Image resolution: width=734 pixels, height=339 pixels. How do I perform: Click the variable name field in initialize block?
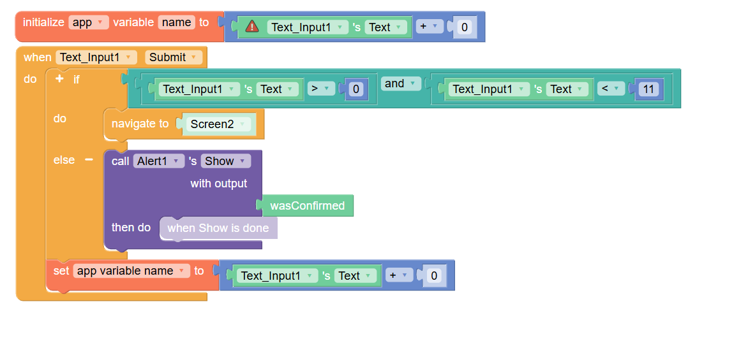176,22
